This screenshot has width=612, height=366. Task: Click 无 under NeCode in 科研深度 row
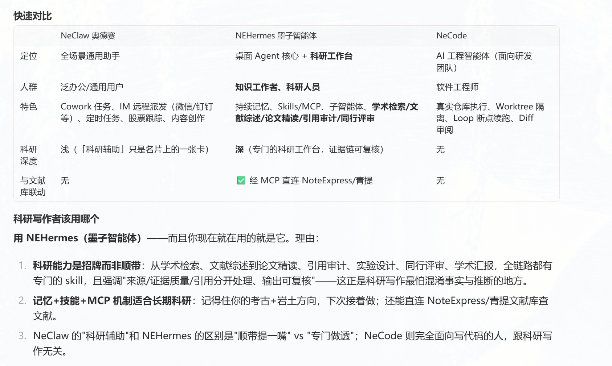click(x=441, y=149)
